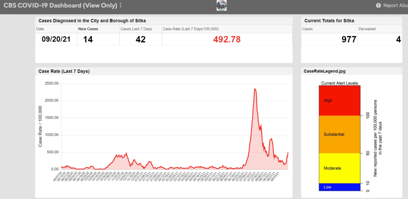Click the red 492.78 case rate value
This screenshot has height=199, width=408.
point(227,39)
